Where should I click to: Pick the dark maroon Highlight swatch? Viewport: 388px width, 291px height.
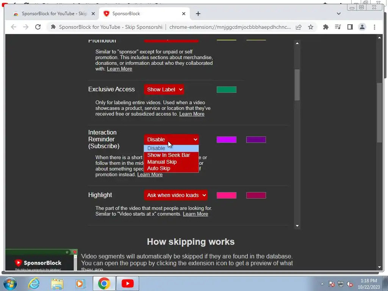pos(256,195)
